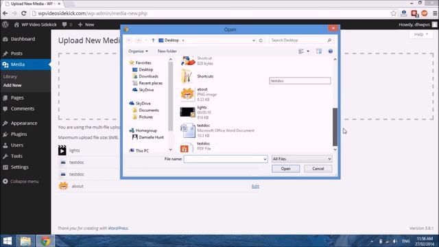439x247 pixels.
Task: Open comments bubble in admin bar
Action: (x=67, y=25)
